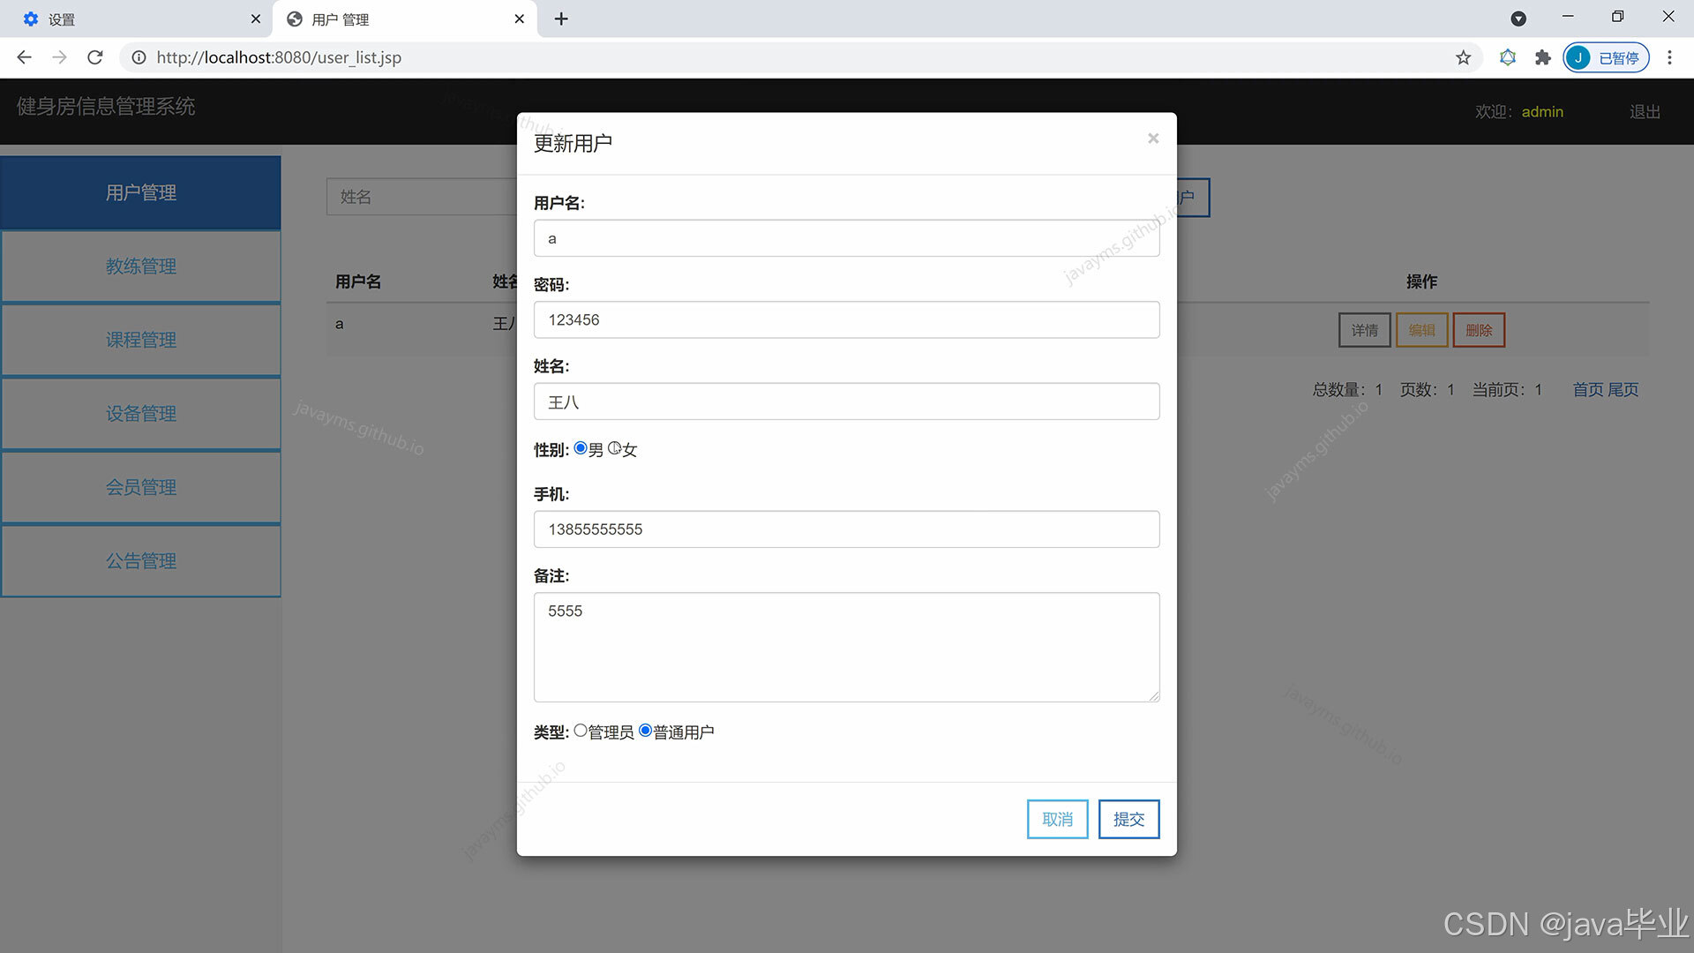The height and width of the screenshot is (953, 1694).
Task: Click the 详情 button for user a
Action: [x=1364, y=330]
